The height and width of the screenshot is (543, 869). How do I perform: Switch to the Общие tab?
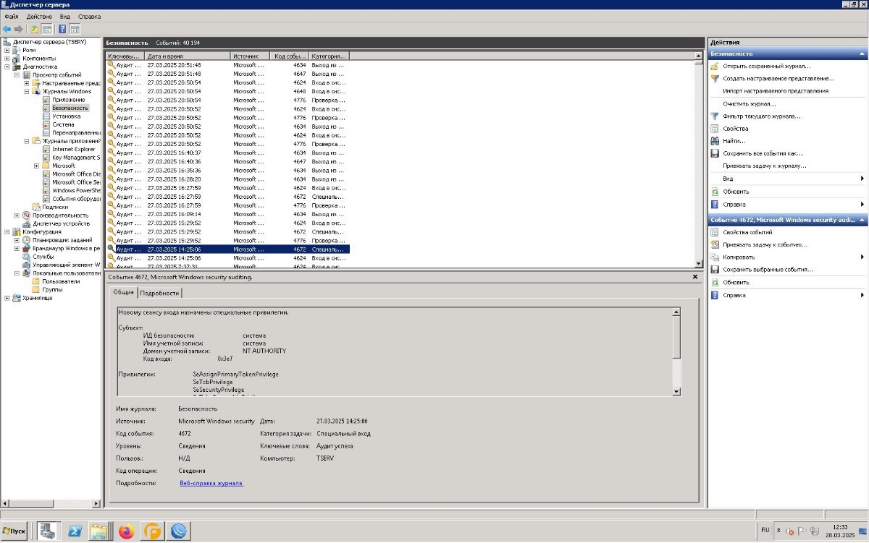pos(123,292)
